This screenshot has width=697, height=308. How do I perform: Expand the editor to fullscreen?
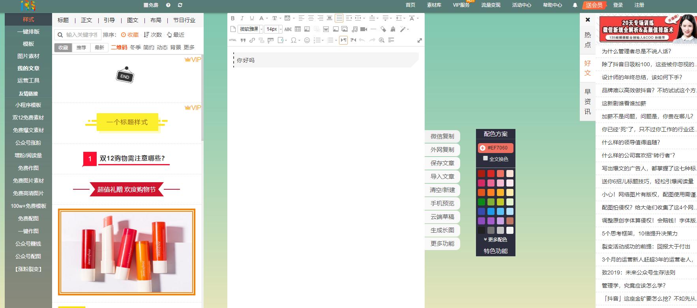[419, 40]
